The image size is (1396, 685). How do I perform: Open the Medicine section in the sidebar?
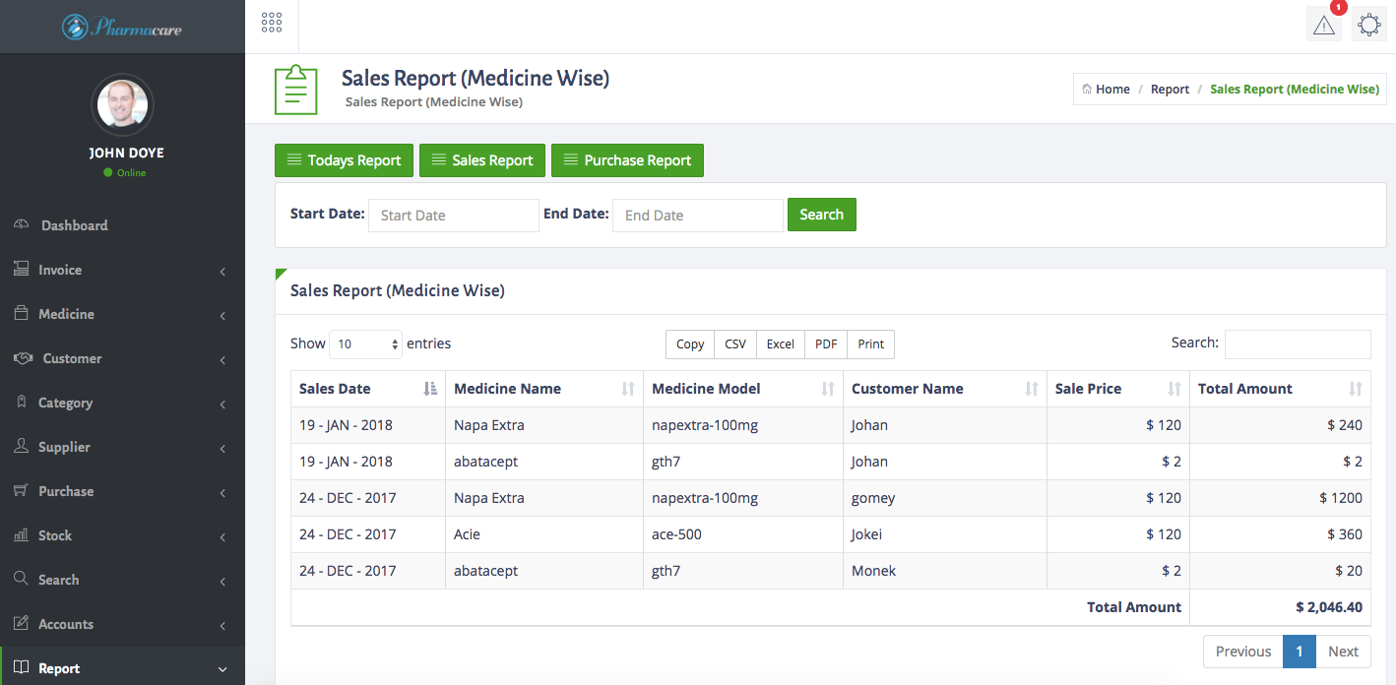click(x=67, y=313)
